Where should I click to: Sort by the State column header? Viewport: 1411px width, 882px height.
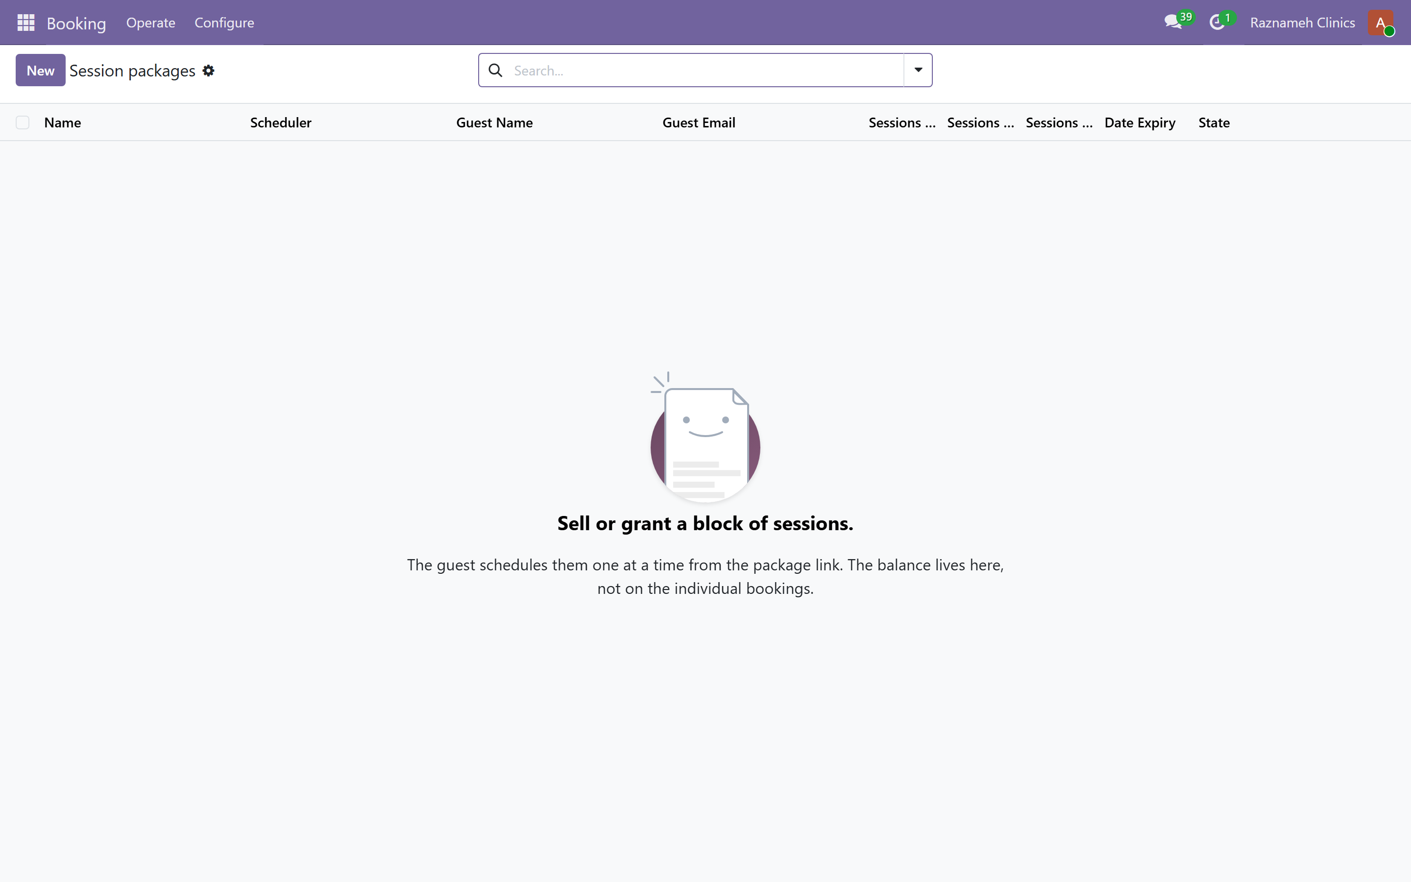tap(1214, 122)
